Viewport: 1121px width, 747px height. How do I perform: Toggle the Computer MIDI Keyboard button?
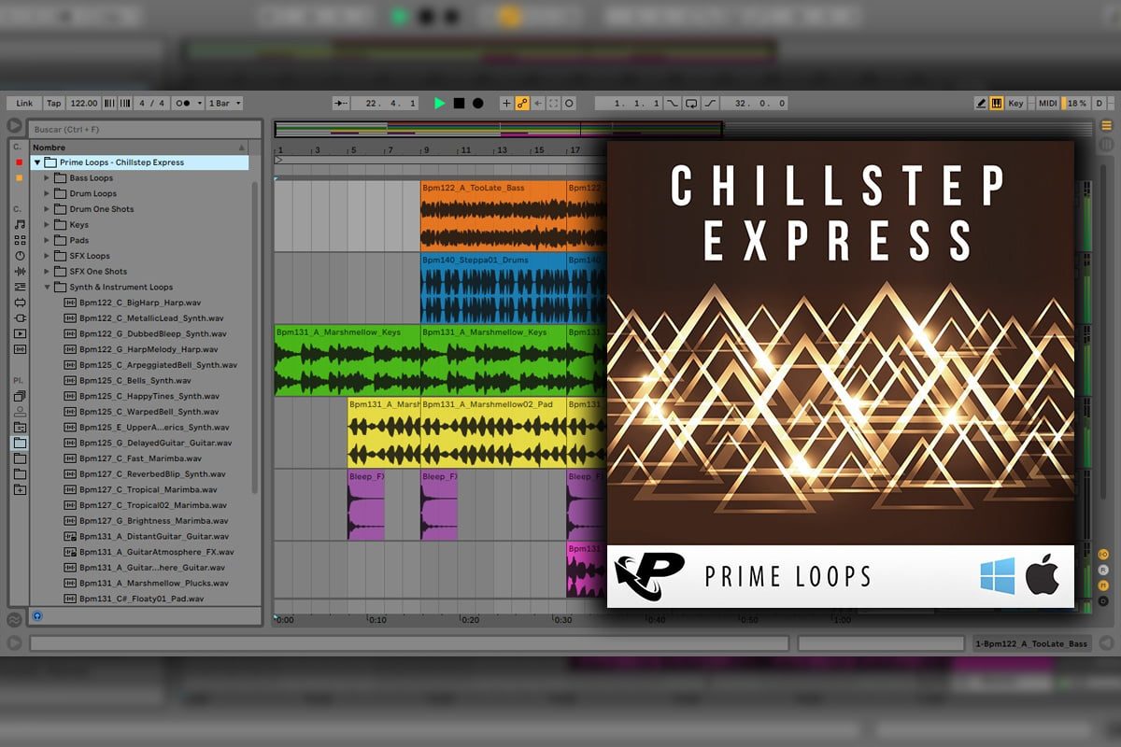[x=997, y=104]
